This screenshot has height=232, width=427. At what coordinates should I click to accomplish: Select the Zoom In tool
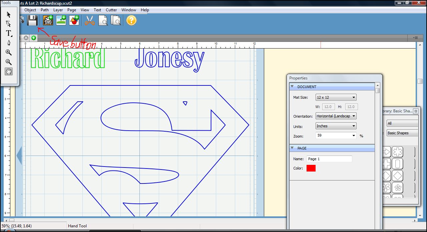[9, 52]
